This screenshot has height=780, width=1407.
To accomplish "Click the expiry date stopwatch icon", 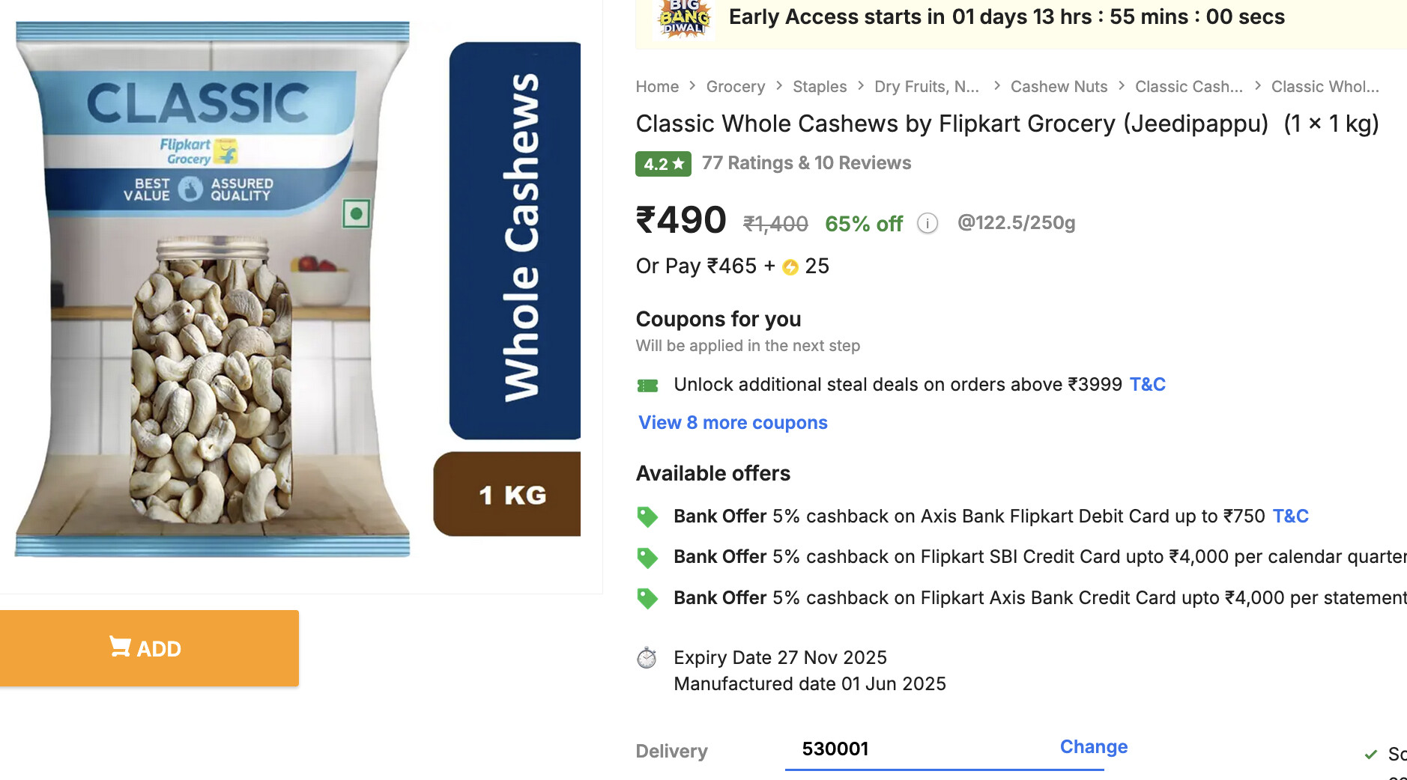I will tap(647, 658).
